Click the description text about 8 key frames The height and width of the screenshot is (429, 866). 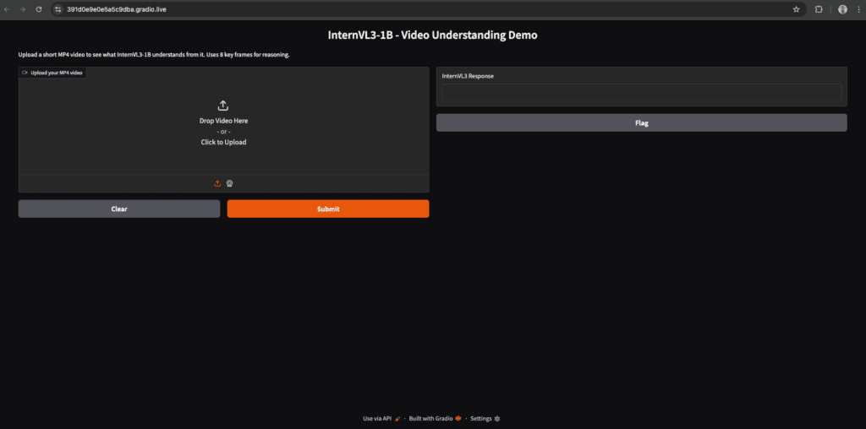[x=154, y=55]
